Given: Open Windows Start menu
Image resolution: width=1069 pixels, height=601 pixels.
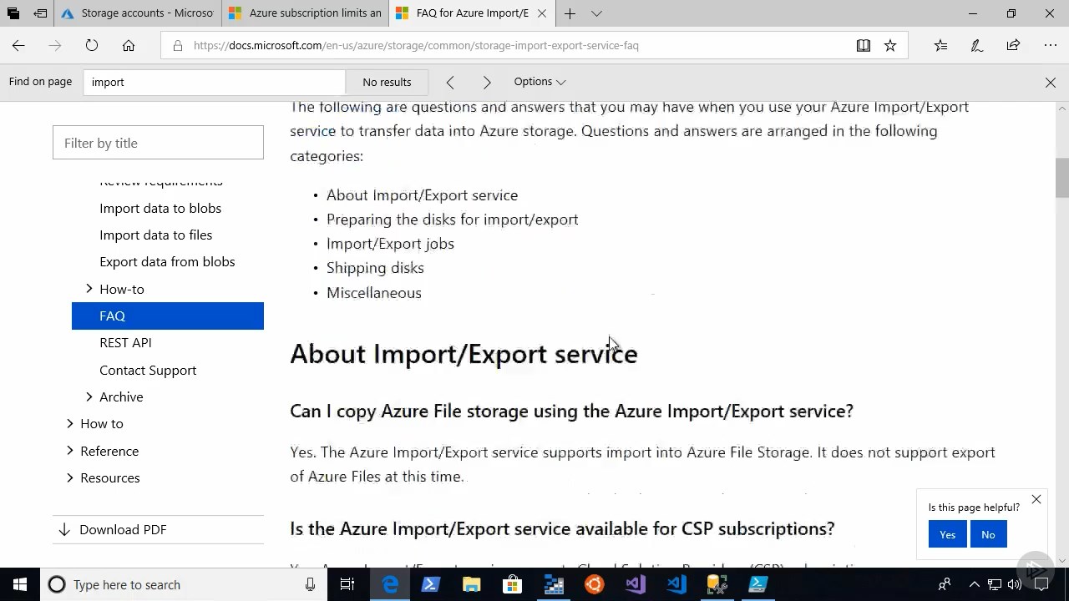Looking at the screenshot, I should click(x=20, y=584).
